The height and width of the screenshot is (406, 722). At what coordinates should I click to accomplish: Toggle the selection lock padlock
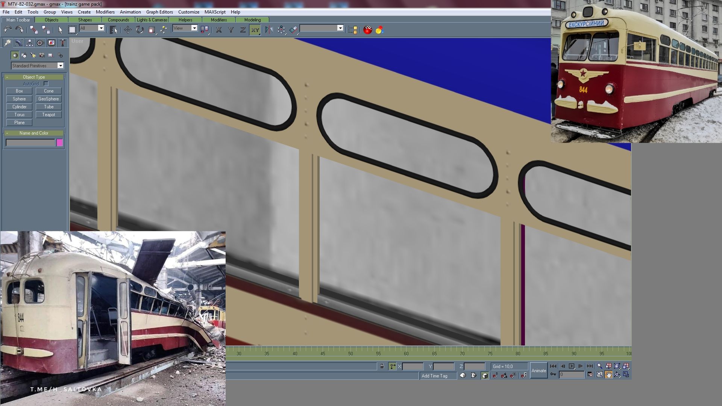coord(382,366)
